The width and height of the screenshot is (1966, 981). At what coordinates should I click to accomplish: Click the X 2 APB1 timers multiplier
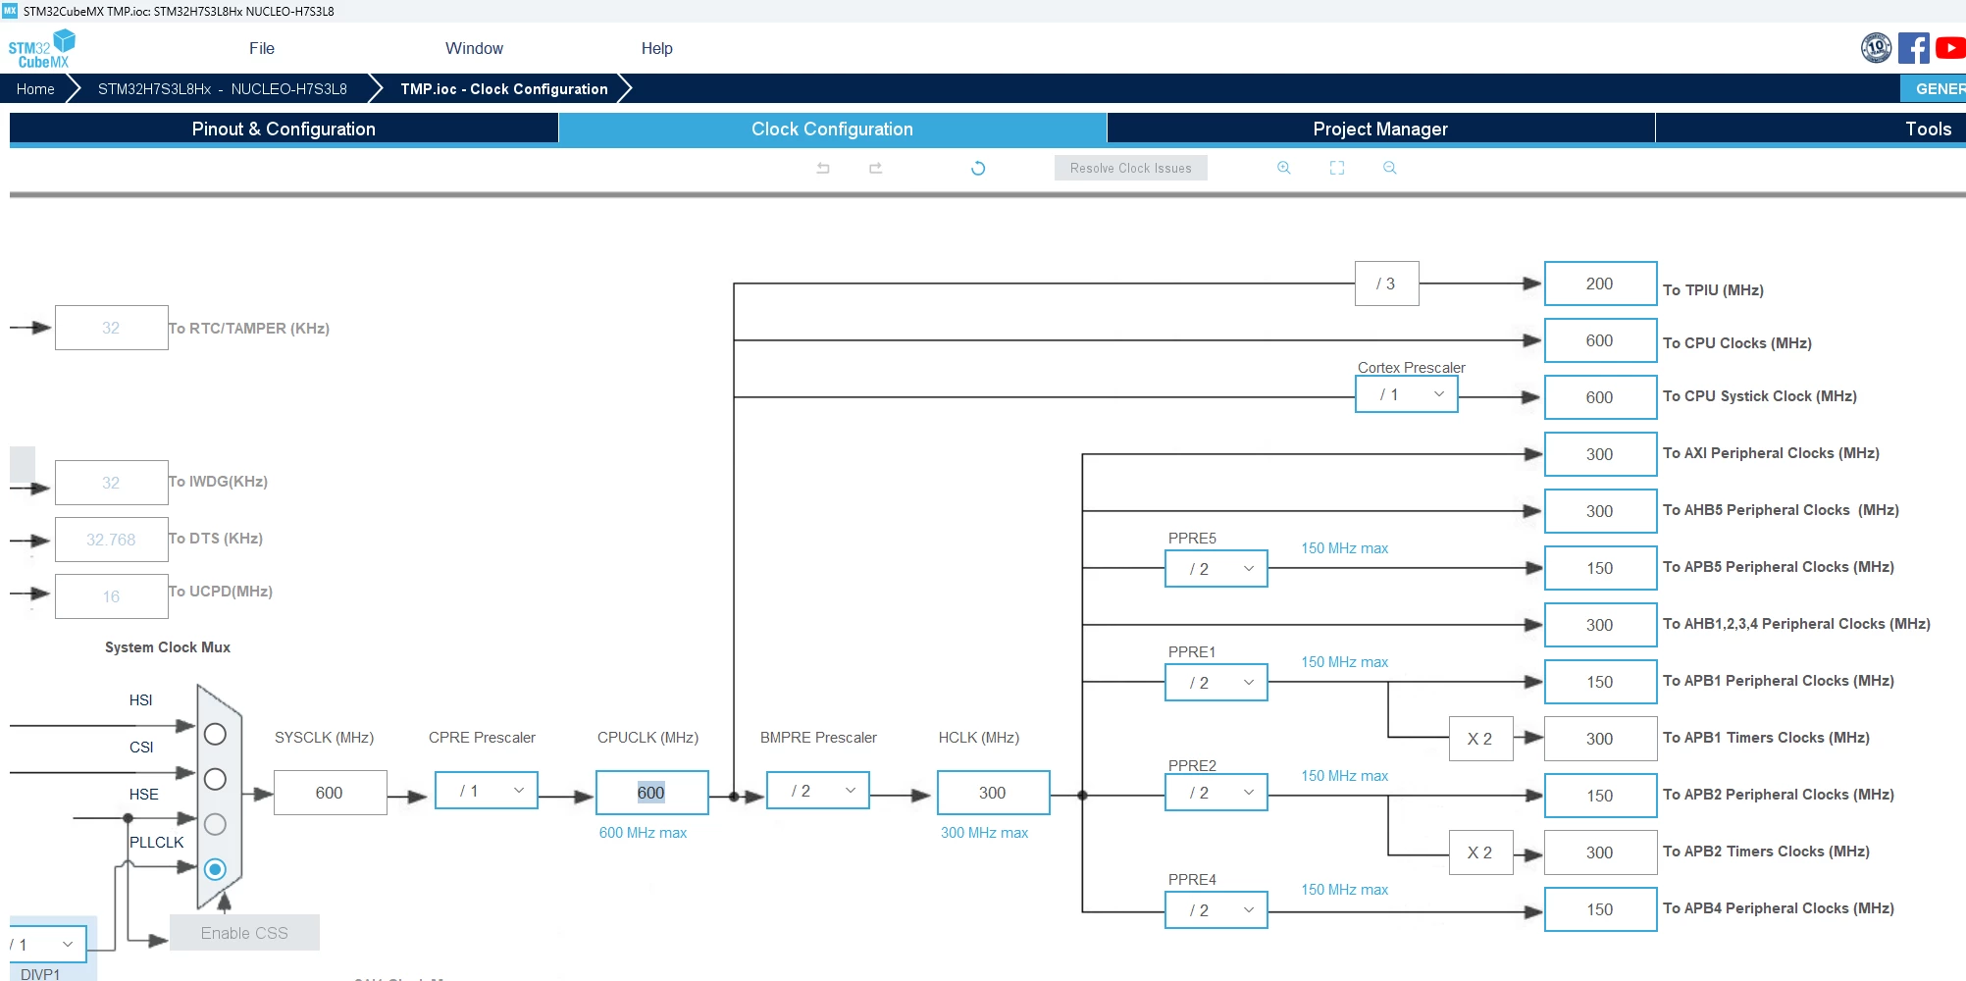[1480, 739]
